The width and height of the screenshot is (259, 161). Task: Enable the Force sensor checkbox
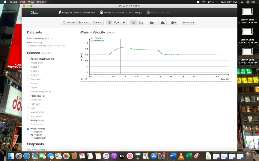point(28,96)
